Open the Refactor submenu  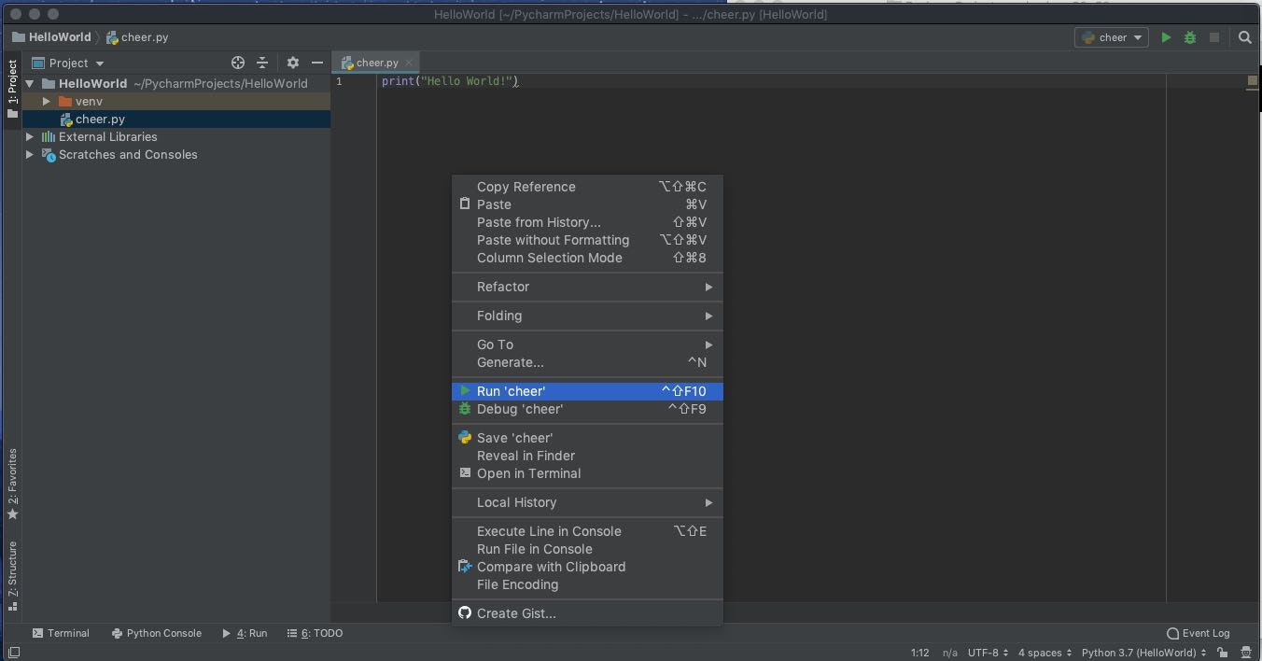(587, 287)
